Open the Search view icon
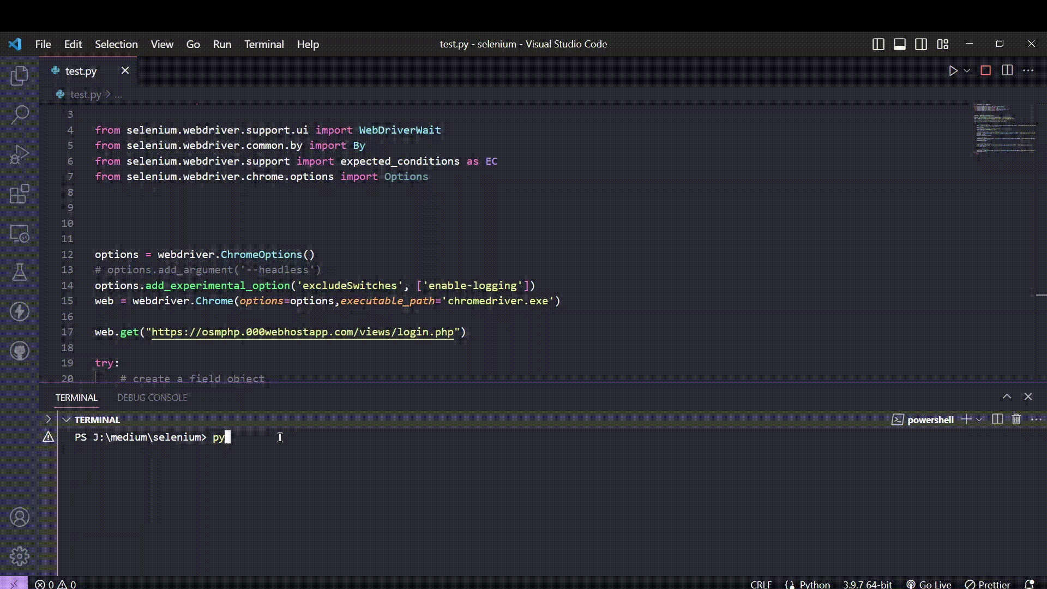Image resolution: width=1047 pixels, height=589 pixels. (20, 115)
